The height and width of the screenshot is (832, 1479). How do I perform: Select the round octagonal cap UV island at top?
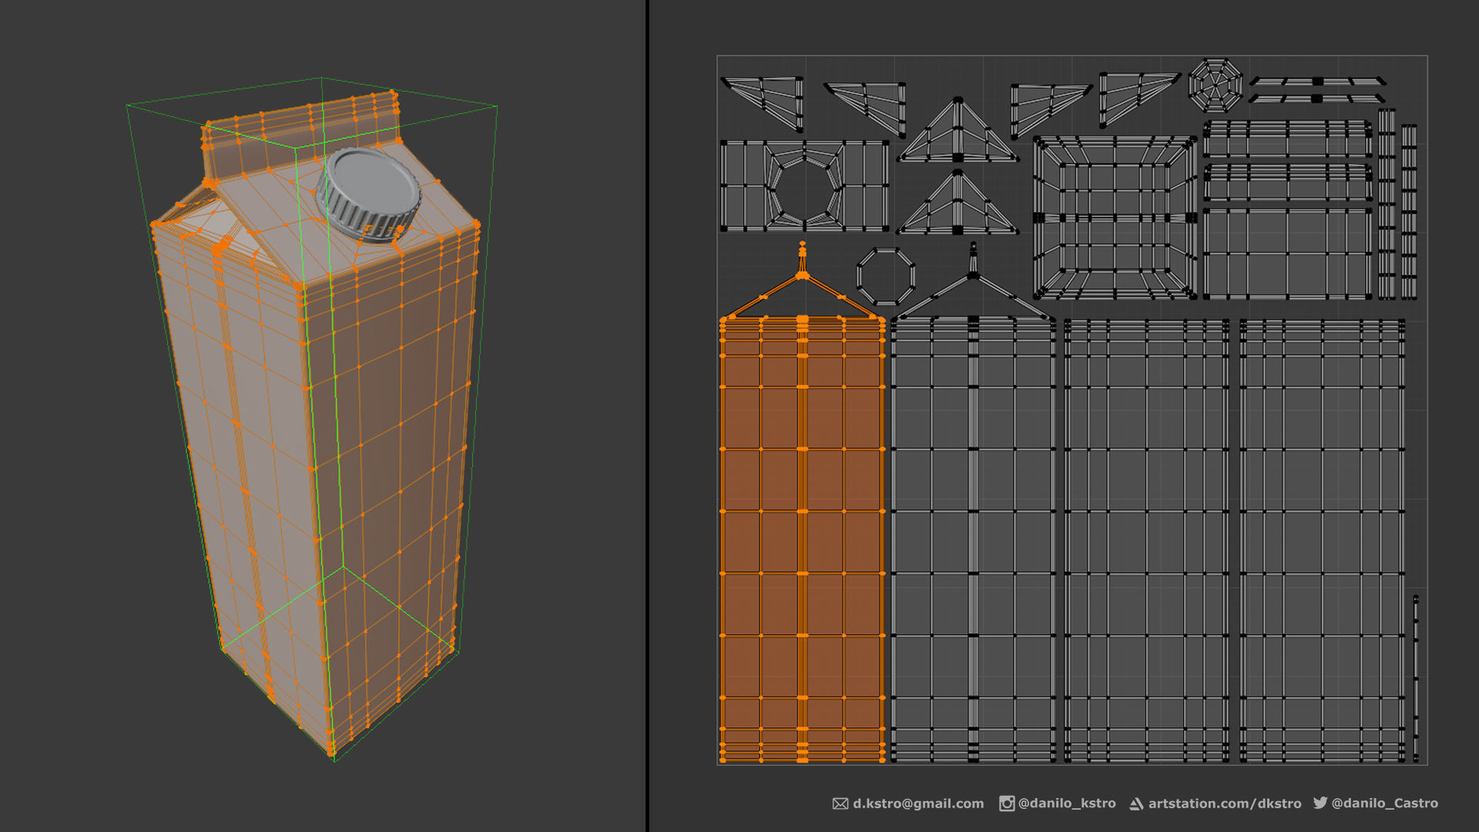(x=1215, y=85)
